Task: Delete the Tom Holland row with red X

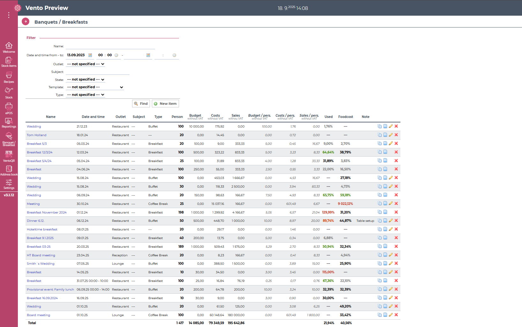Action: tap(396, 135)
